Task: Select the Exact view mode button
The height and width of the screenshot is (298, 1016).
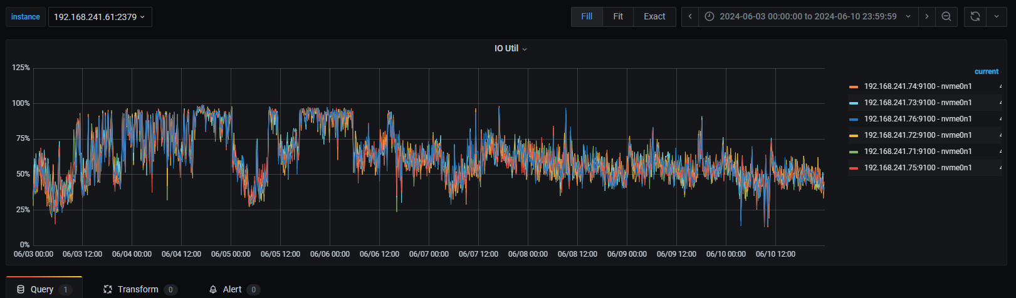Action: (654, 17)
